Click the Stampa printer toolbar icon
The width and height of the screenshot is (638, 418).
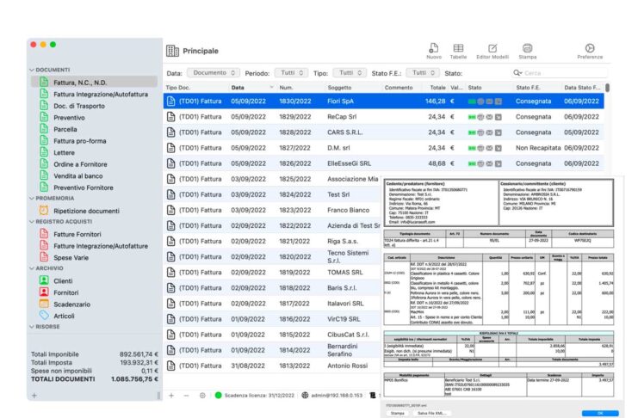(x=527, y=48)
